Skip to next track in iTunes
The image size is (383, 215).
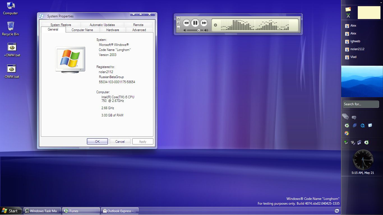pos(204,23)
